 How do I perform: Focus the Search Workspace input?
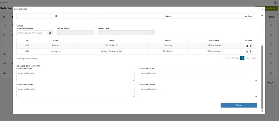(32, 33)
